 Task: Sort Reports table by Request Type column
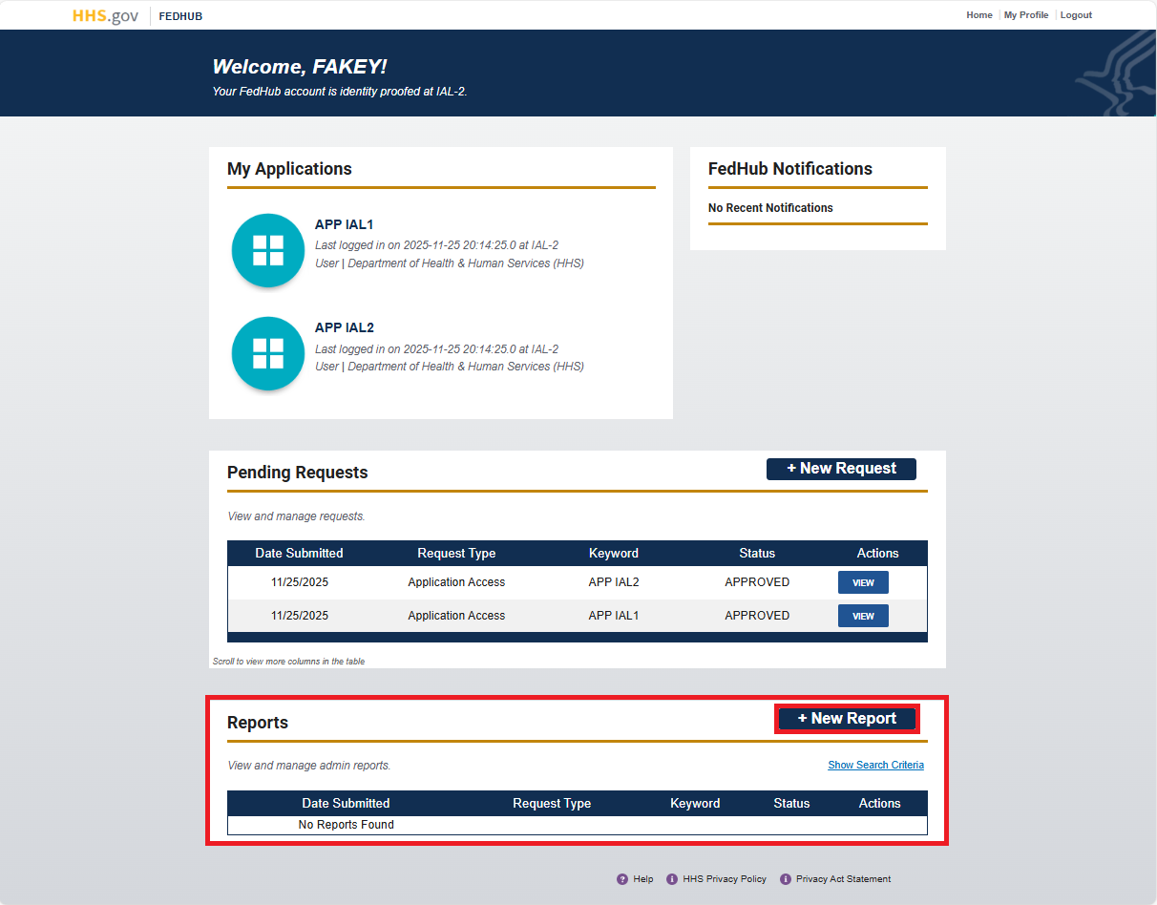552,804
